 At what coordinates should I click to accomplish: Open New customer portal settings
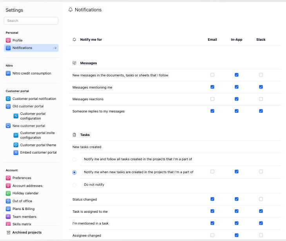tap(31, 126)
